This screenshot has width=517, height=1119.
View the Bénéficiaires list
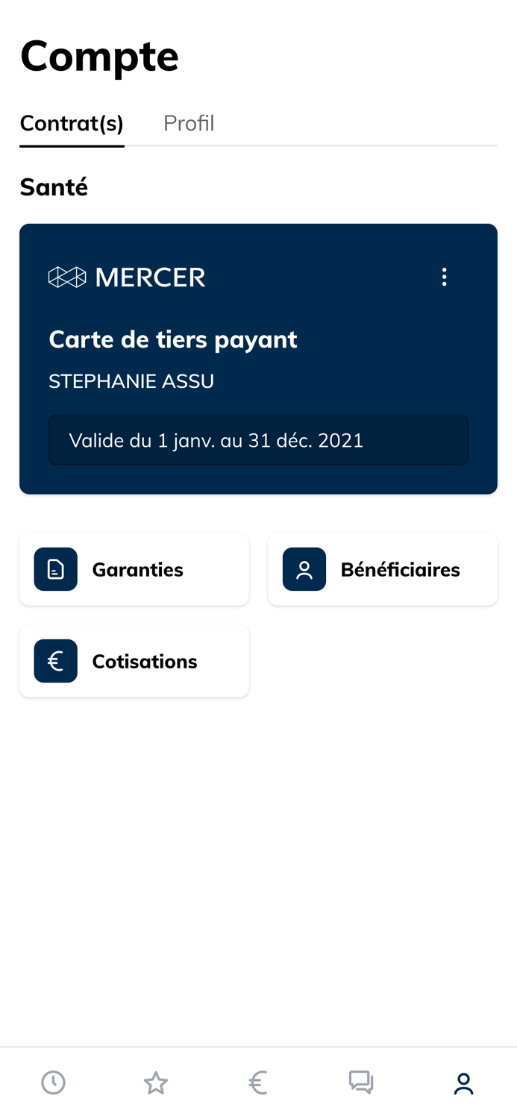(383, 569)
